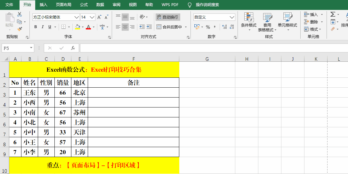Switch to the 数据 tab
The image size is (348, 174).
click(100, 5)
